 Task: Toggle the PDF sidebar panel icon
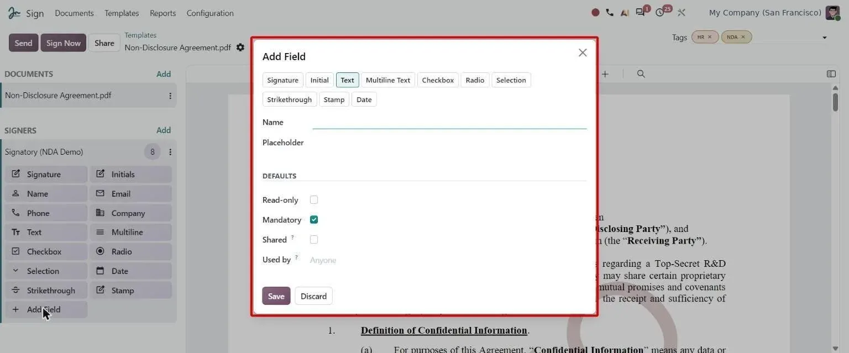click(x=831, y=73)
